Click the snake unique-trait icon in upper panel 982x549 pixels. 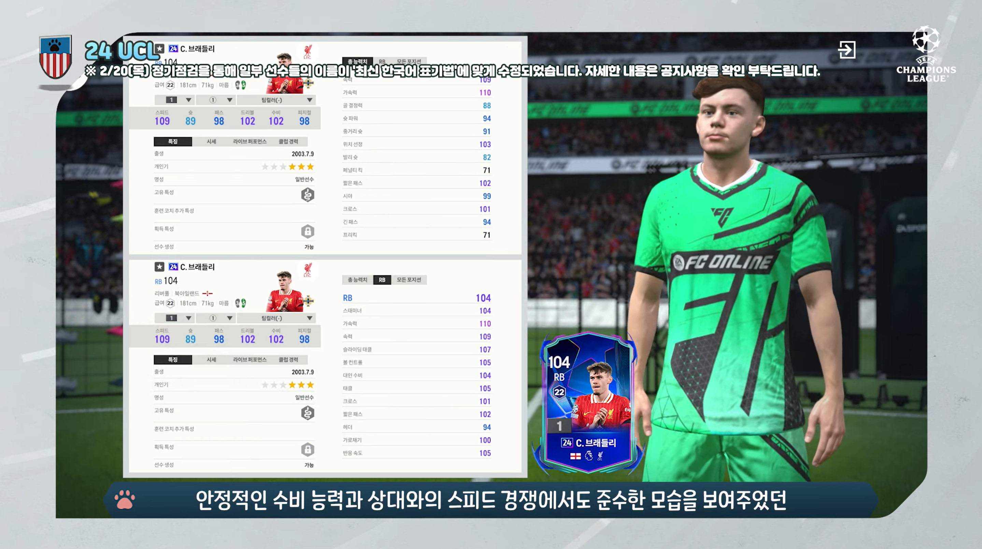tap(308, 195)
